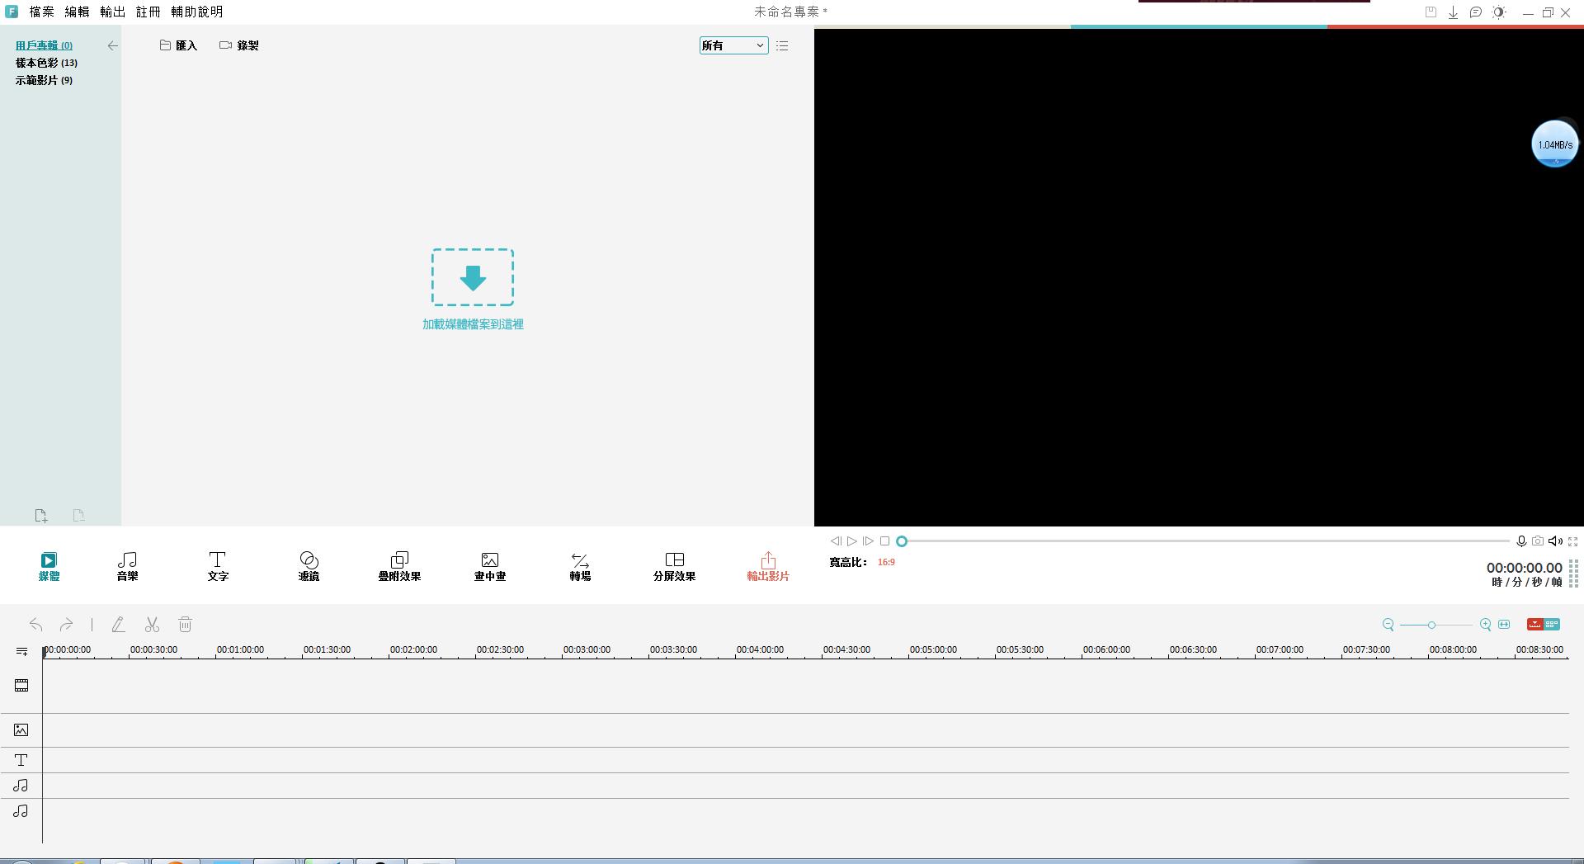Toggle the media list view icon
The height and width of the screenshot is (864, 1584).
point(782,46)
